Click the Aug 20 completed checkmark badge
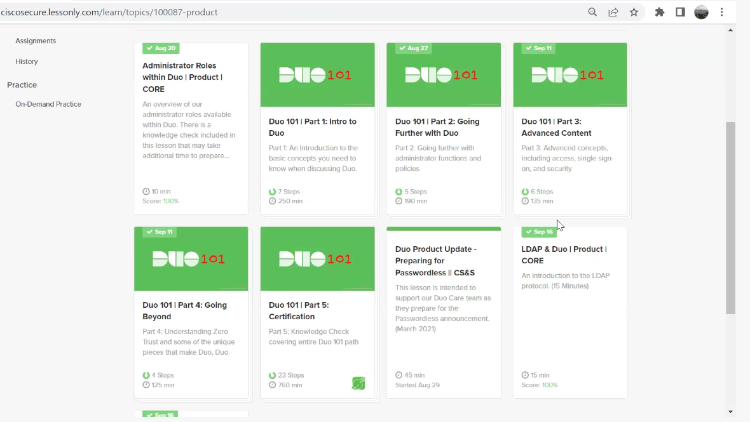The image size is (750, 422). [160, 48]
